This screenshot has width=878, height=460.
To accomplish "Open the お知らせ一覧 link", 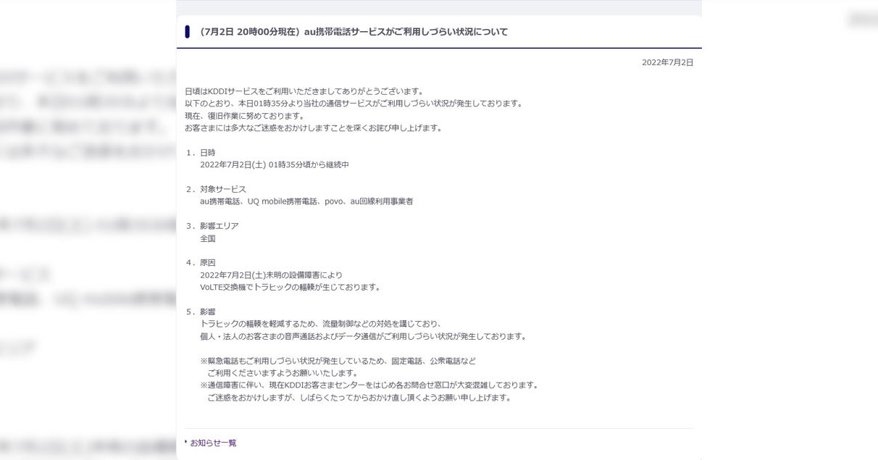I will tap(213, 443).
